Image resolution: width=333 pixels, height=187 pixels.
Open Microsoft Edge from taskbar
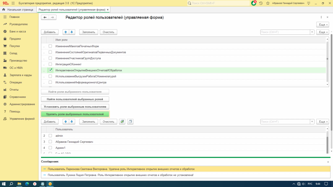[27, 184]
